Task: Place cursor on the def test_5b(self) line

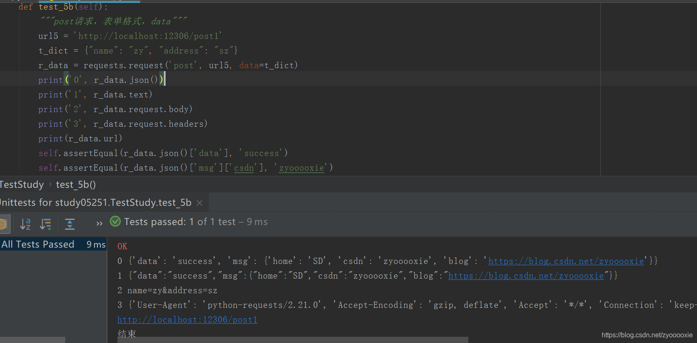Action: coord(63,7)
